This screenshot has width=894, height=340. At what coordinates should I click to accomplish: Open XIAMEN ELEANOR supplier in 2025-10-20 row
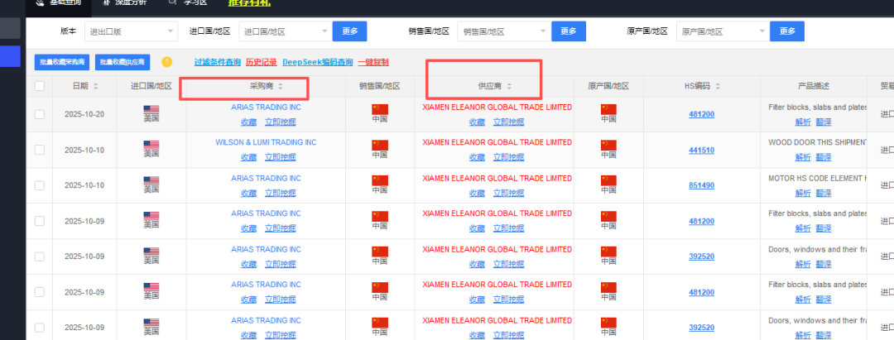(497, 107)
